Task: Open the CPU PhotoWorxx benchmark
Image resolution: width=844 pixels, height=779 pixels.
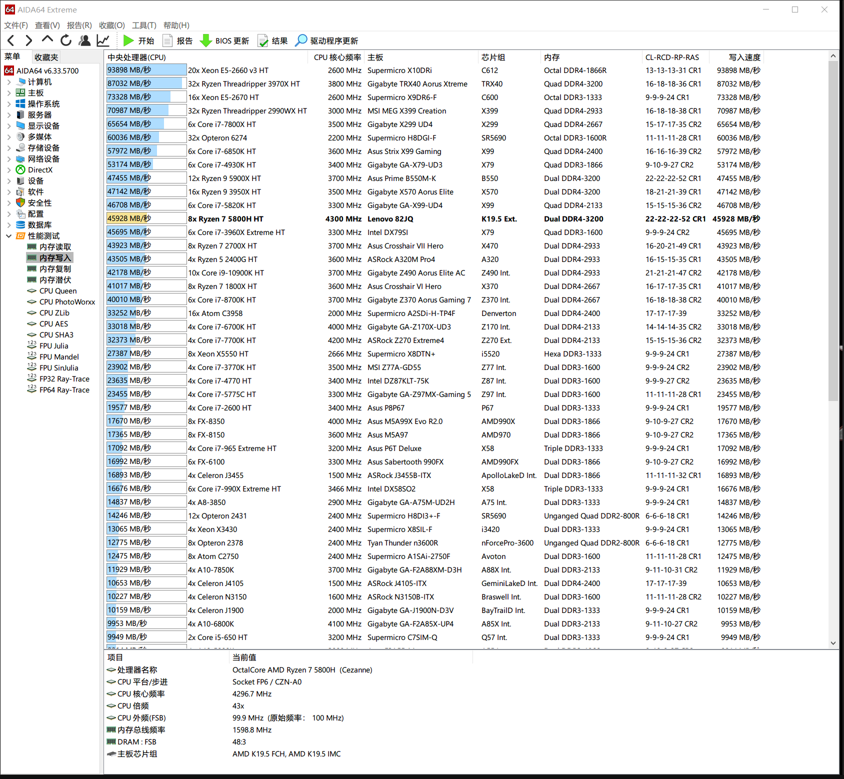Action: coord(61,301)
